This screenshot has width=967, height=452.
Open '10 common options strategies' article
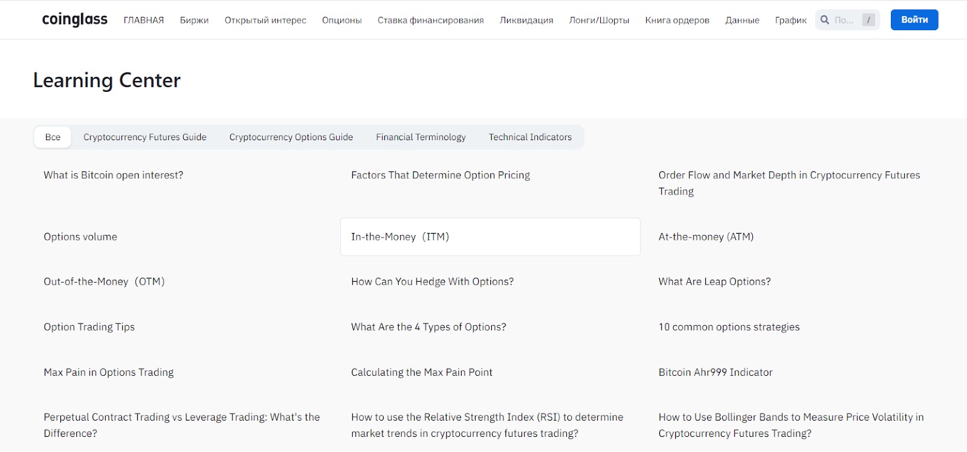[x=729, y=327]
